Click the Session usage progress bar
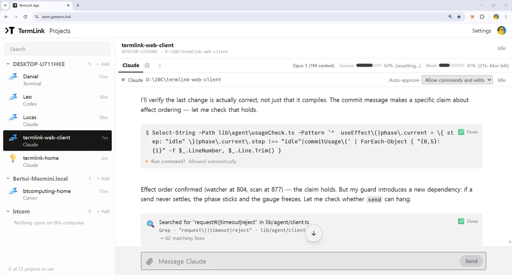 coord(369,66)
